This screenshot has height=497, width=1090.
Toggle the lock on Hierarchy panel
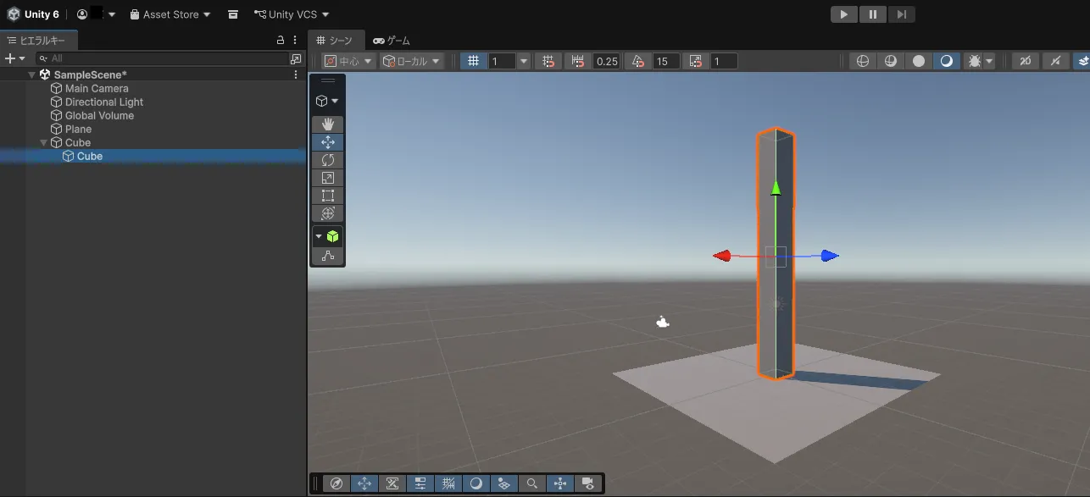tap(281, 40)
